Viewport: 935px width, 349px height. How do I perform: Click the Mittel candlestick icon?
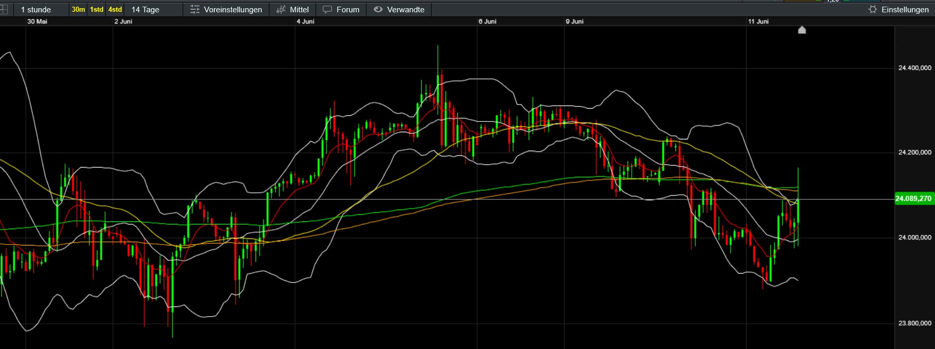281,10
